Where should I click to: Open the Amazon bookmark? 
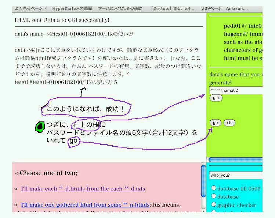pos(237,8)
